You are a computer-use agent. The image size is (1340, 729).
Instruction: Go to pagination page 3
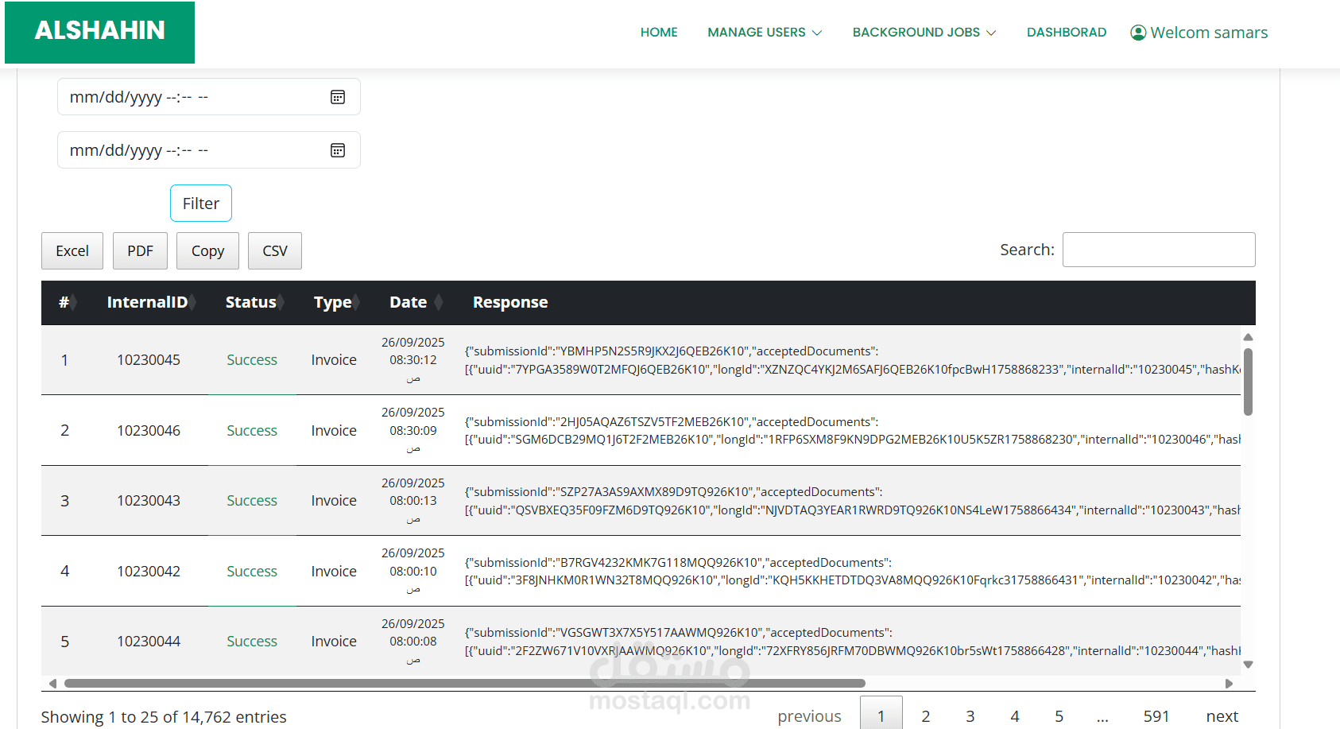pos(970,715)
